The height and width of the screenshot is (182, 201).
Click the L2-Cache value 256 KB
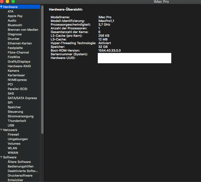tap(104, 36)
